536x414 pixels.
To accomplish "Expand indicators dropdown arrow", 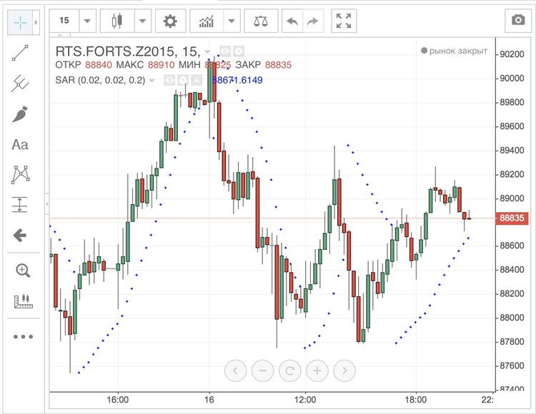I will pos(232,21).
